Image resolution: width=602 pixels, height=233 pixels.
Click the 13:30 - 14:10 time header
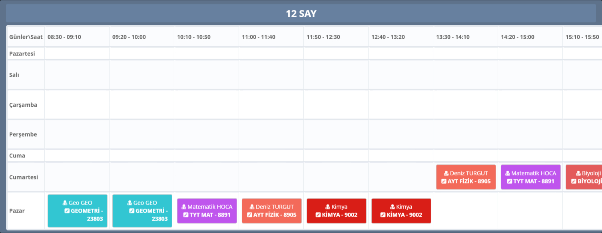tap(453, 37)
